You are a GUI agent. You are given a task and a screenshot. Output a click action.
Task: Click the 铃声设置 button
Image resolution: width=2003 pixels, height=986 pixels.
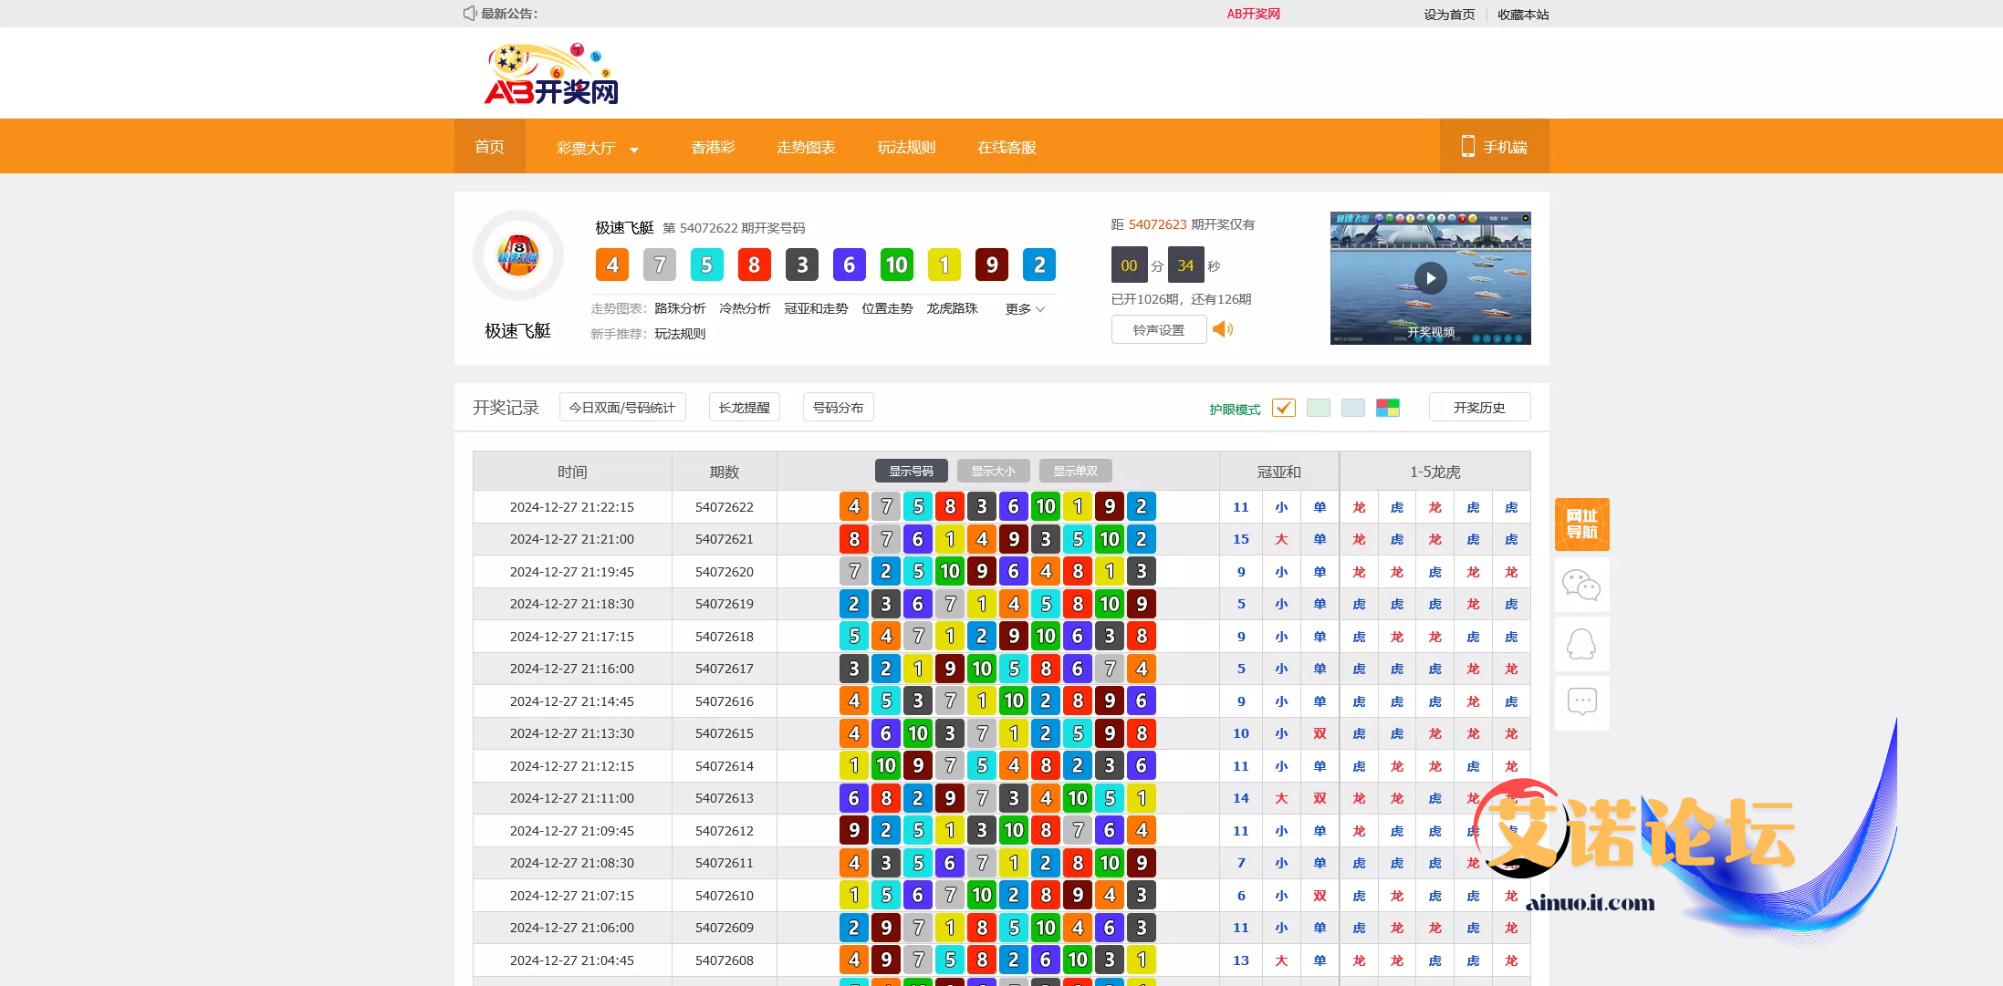point(1158,329)
